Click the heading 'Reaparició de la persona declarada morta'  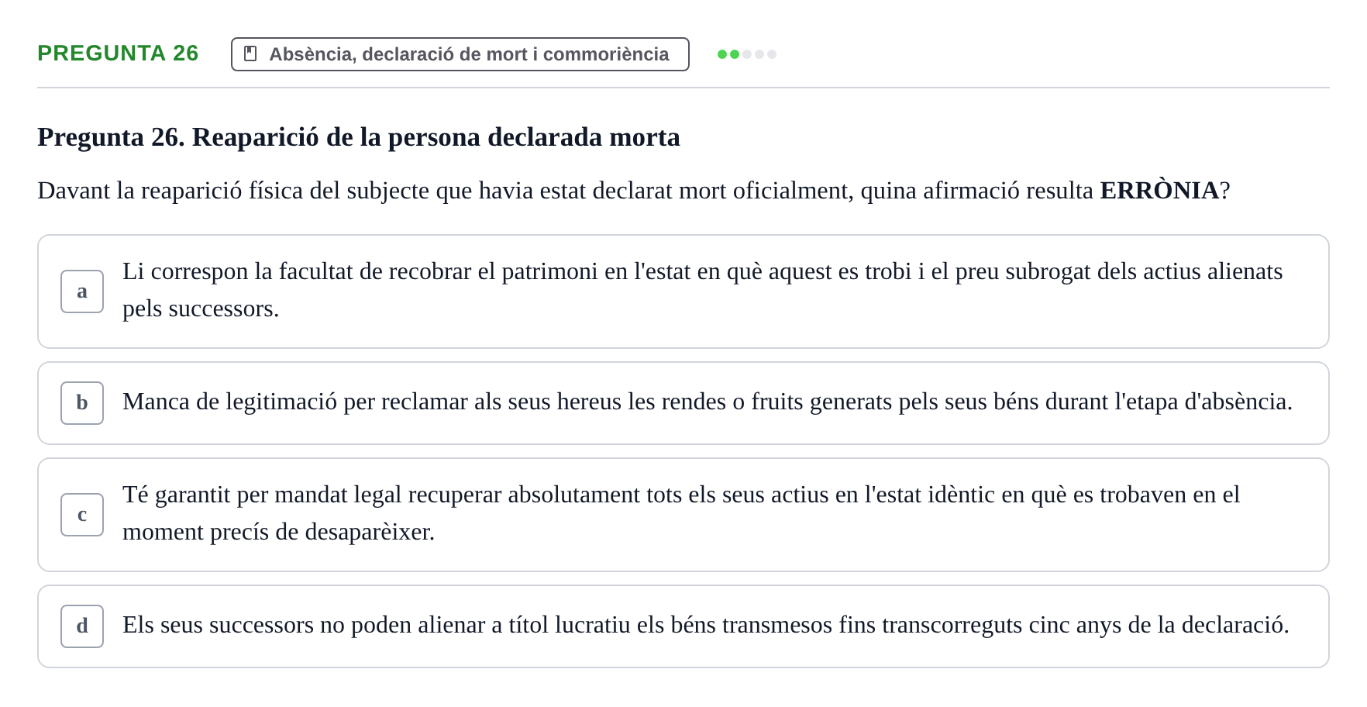pyautogui.click(x=436, y=137)
